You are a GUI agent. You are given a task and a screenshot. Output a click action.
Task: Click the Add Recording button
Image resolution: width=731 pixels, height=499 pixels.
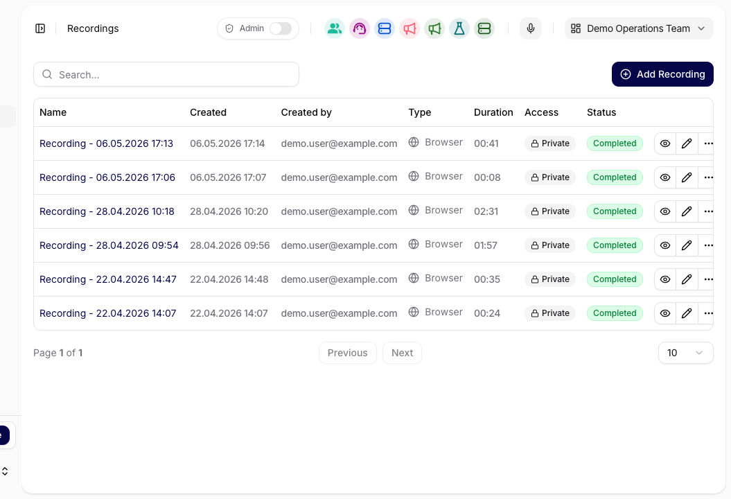tap(662, 74)
